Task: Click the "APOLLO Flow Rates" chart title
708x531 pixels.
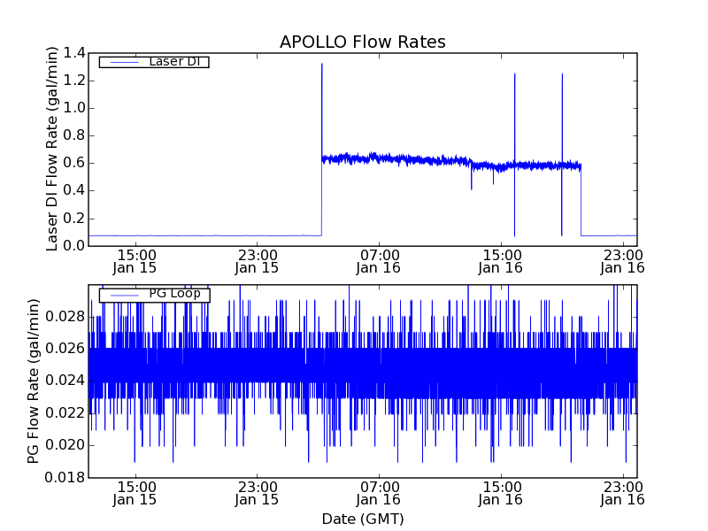Action: pyautogui.click(x=362, y=42)
